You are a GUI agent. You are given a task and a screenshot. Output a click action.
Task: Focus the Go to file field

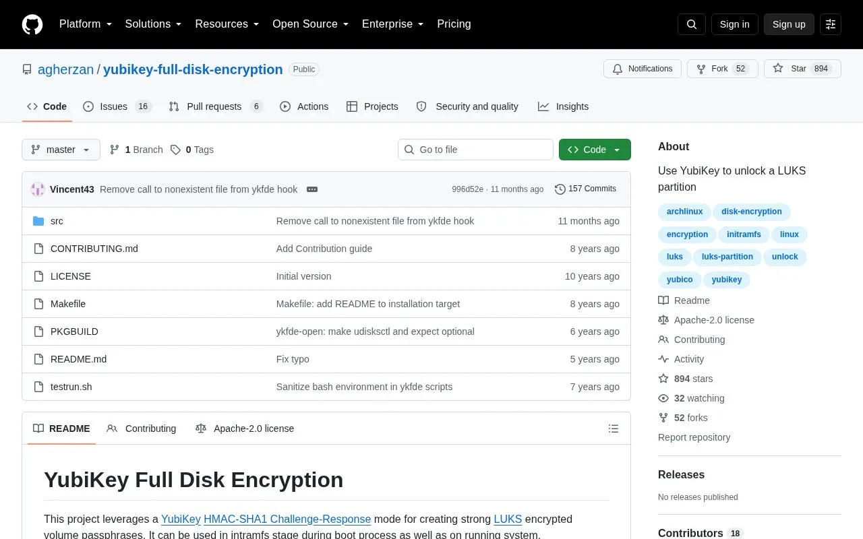475,150
